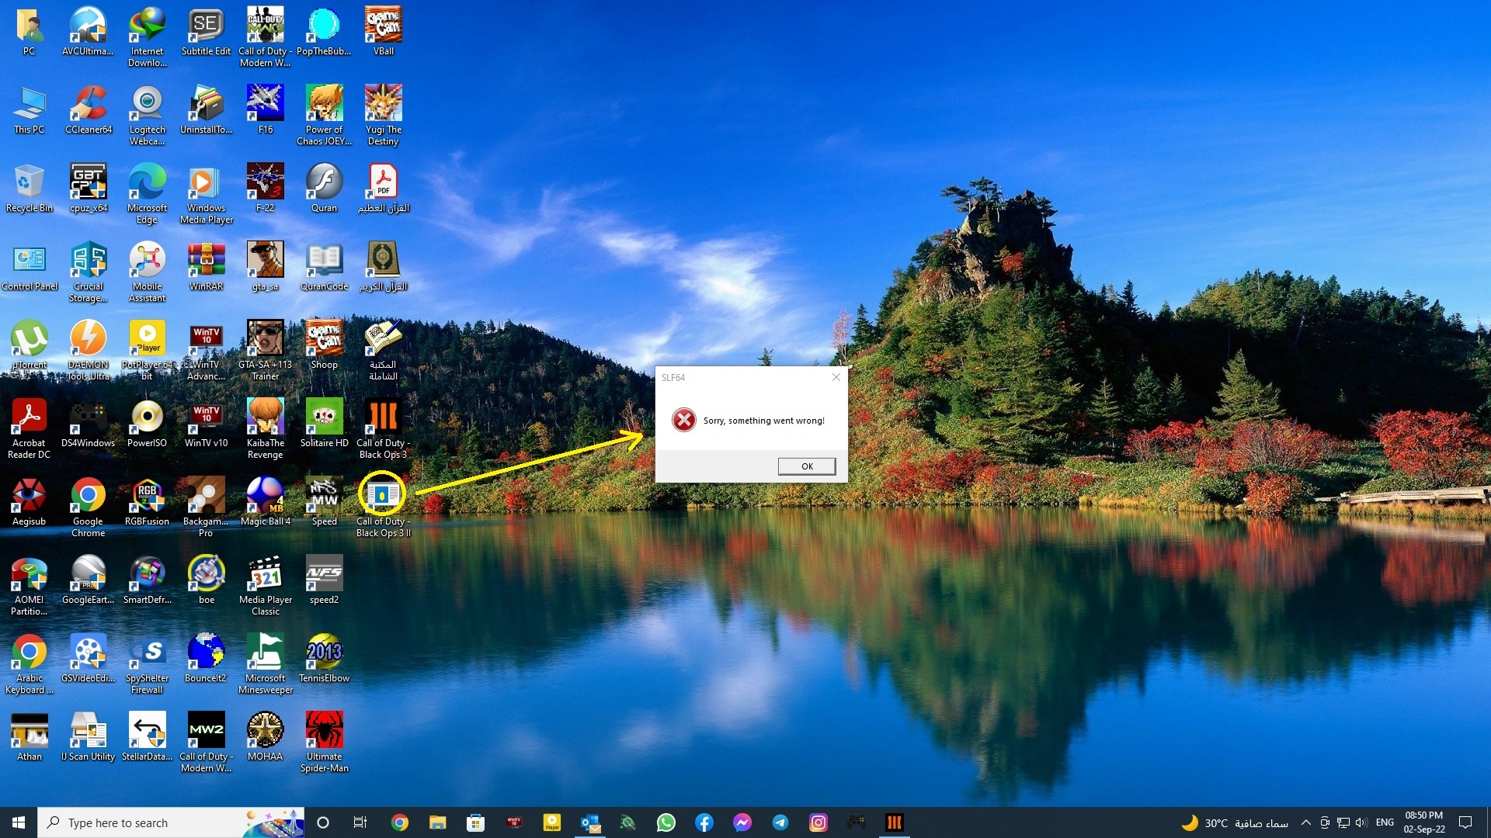
Task: Select the Call of Duty Black Ops 3 icon
Action: [x=383, y=429]
